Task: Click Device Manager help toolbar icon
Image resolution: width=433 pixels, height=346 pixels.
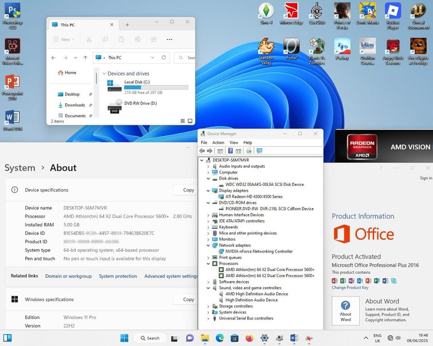Action: (230, 150)
